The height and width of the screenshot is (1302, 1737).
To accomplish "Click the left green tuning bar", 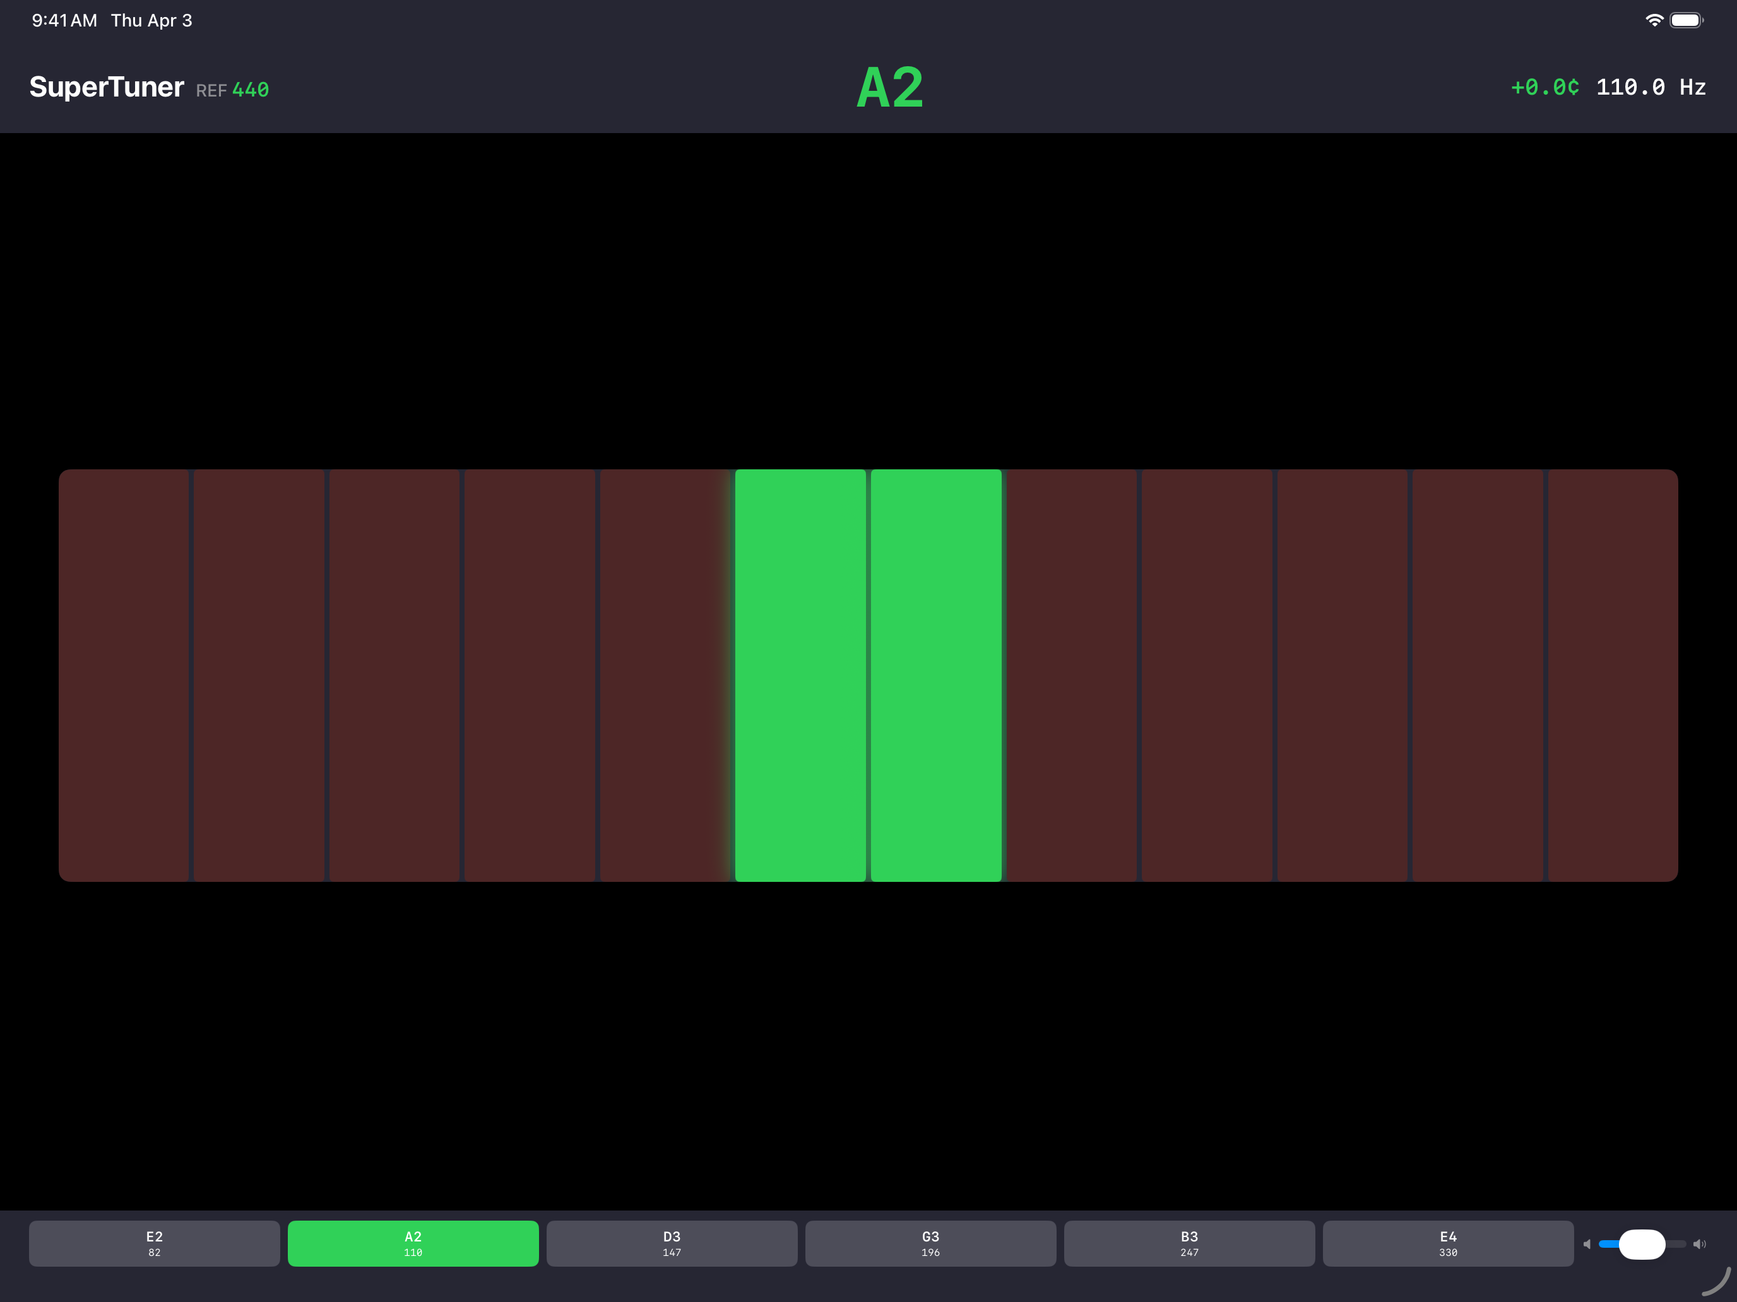I will (x=800, y=675).
